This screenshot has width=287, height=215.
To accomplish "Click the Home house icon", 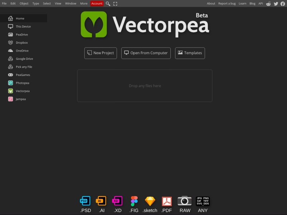I will (x=10, y=18).
